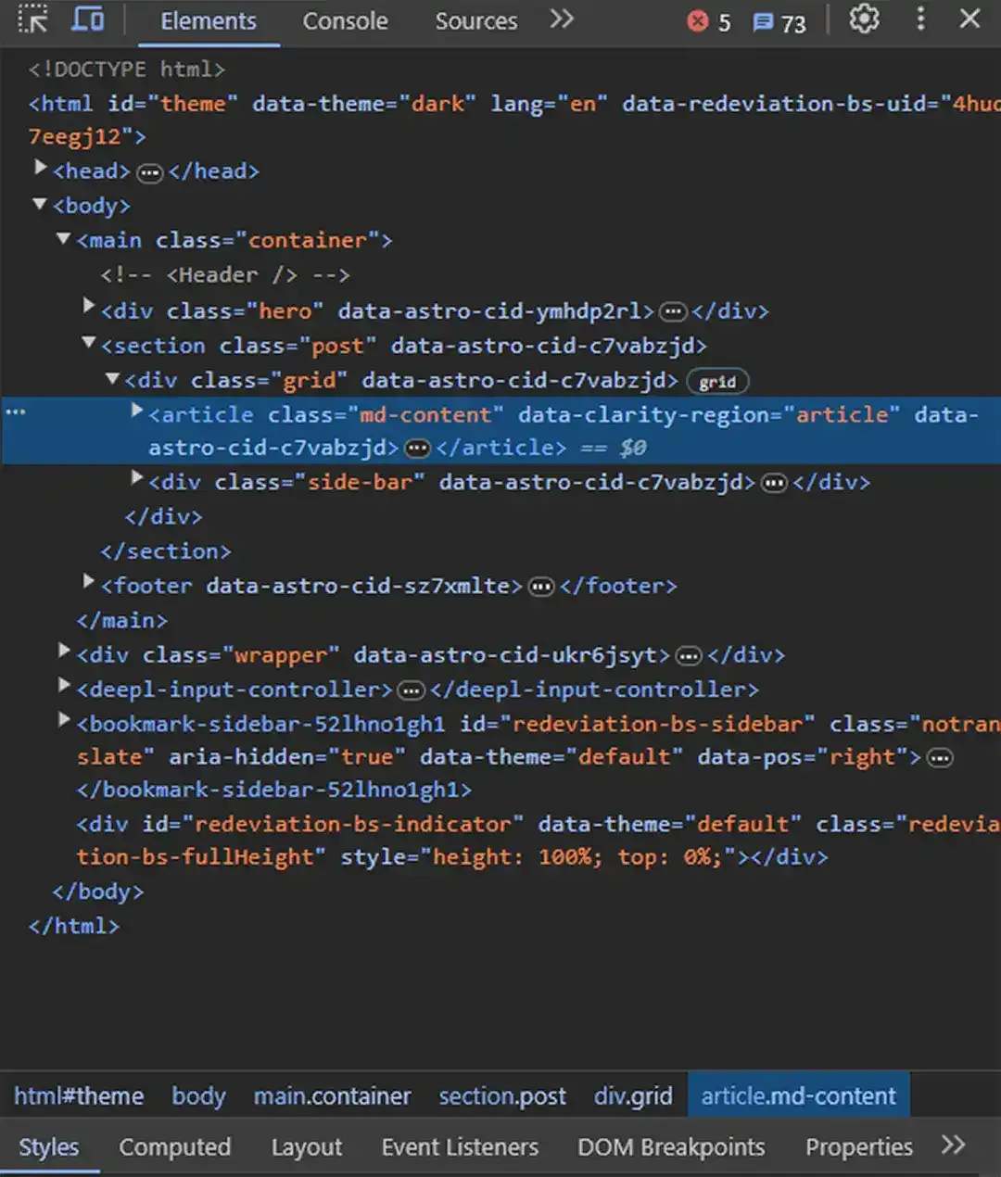Viewport: 1001px width, 1177px height.
Task: Expand the footer element node
Action: tap(89, 582)
